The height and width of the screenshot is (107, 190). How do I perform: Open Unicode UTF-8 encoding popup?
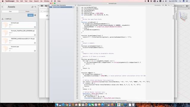tap(98, 102)
